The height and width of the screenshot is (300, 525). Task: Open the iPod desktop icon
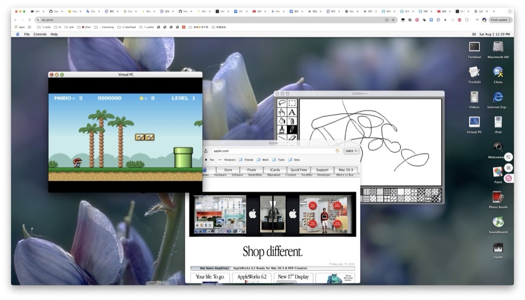[498, 125]
